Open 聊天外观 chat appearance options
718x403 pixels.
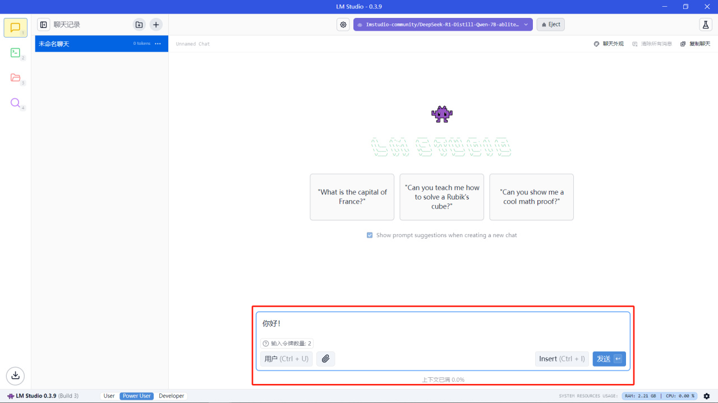pyautogui.click(x=609, y=44)
